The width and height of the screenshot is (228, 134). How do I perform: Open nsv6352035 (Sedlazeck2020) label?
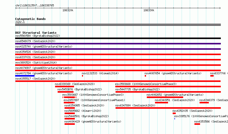pos(192,111)
